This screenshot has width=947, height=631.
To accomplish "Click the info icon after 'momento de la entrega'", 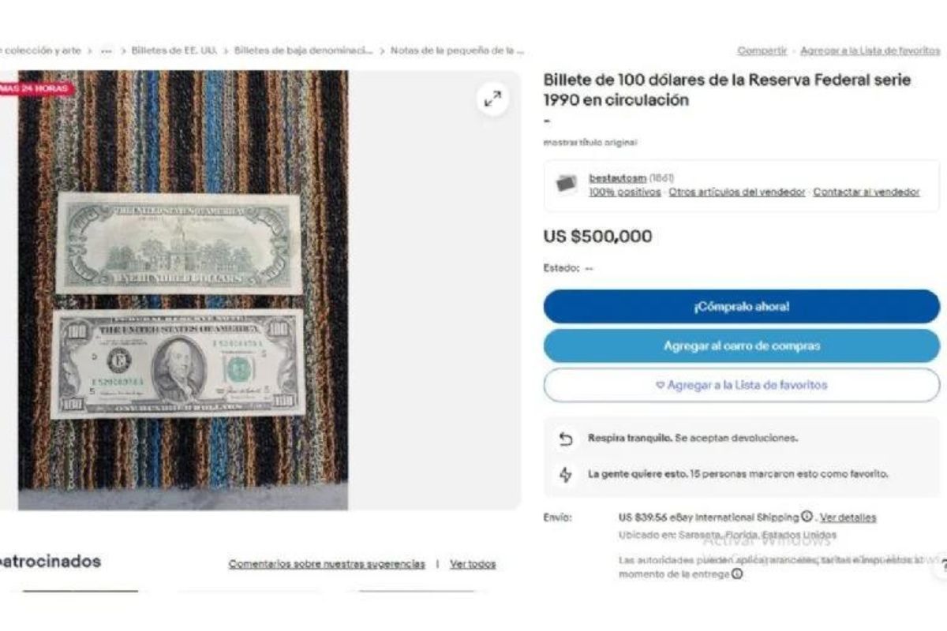I will pyautogui.click(x=736, y=574).
